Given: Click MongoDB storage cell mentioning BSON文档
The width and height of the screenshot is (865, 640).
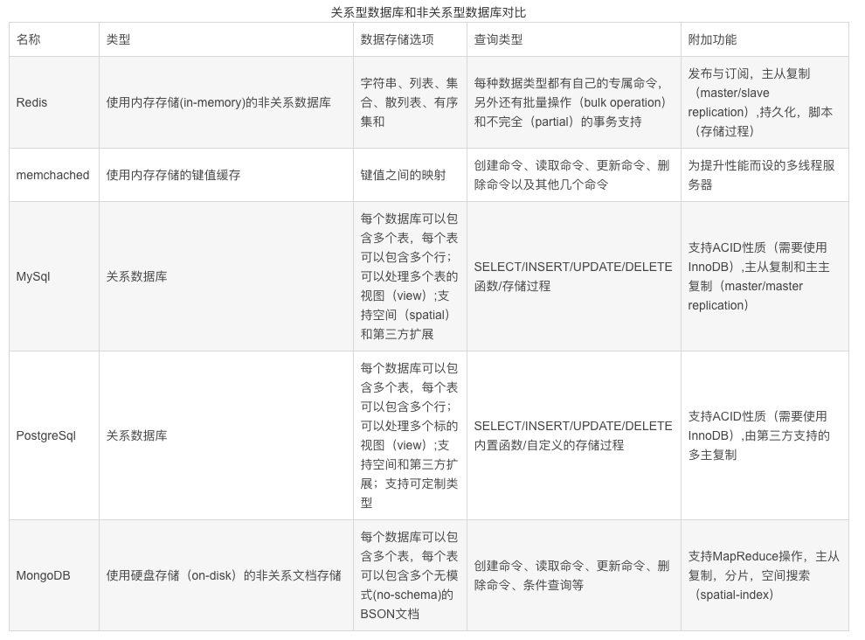Looking at the screenshot, I should 410,575.
